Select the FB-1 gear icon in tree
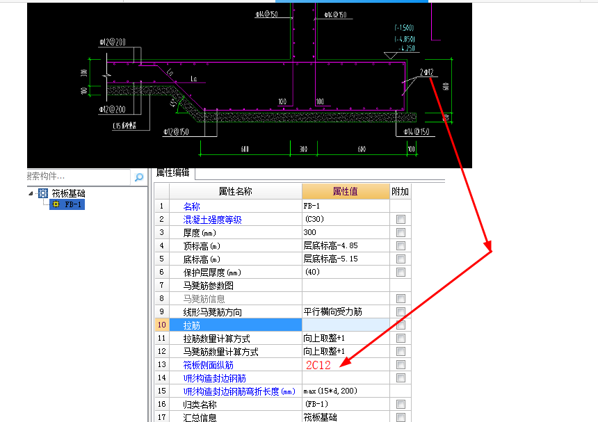The image size is (598, 422). click(x=56, y=204)
